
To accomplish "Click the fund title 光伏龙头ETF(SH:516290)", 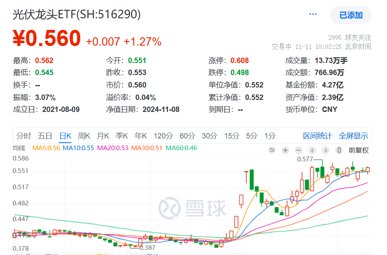I will (x=76, y=14).
